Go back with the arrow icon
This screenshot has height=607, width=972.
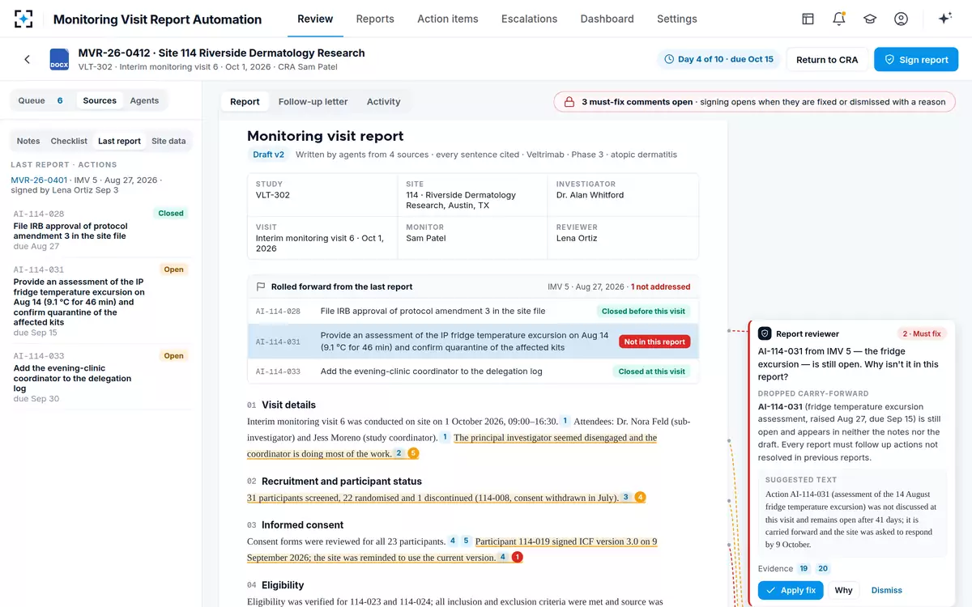[x=27, y=59]
